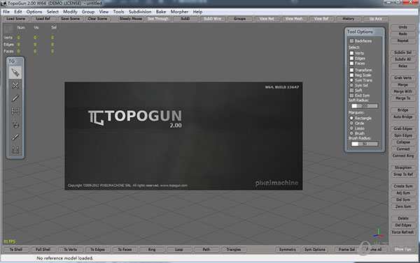Click the Up Axis toolbar button
Image resolution: width=420 pixels, height=263 pixels.
pos(375,19)
